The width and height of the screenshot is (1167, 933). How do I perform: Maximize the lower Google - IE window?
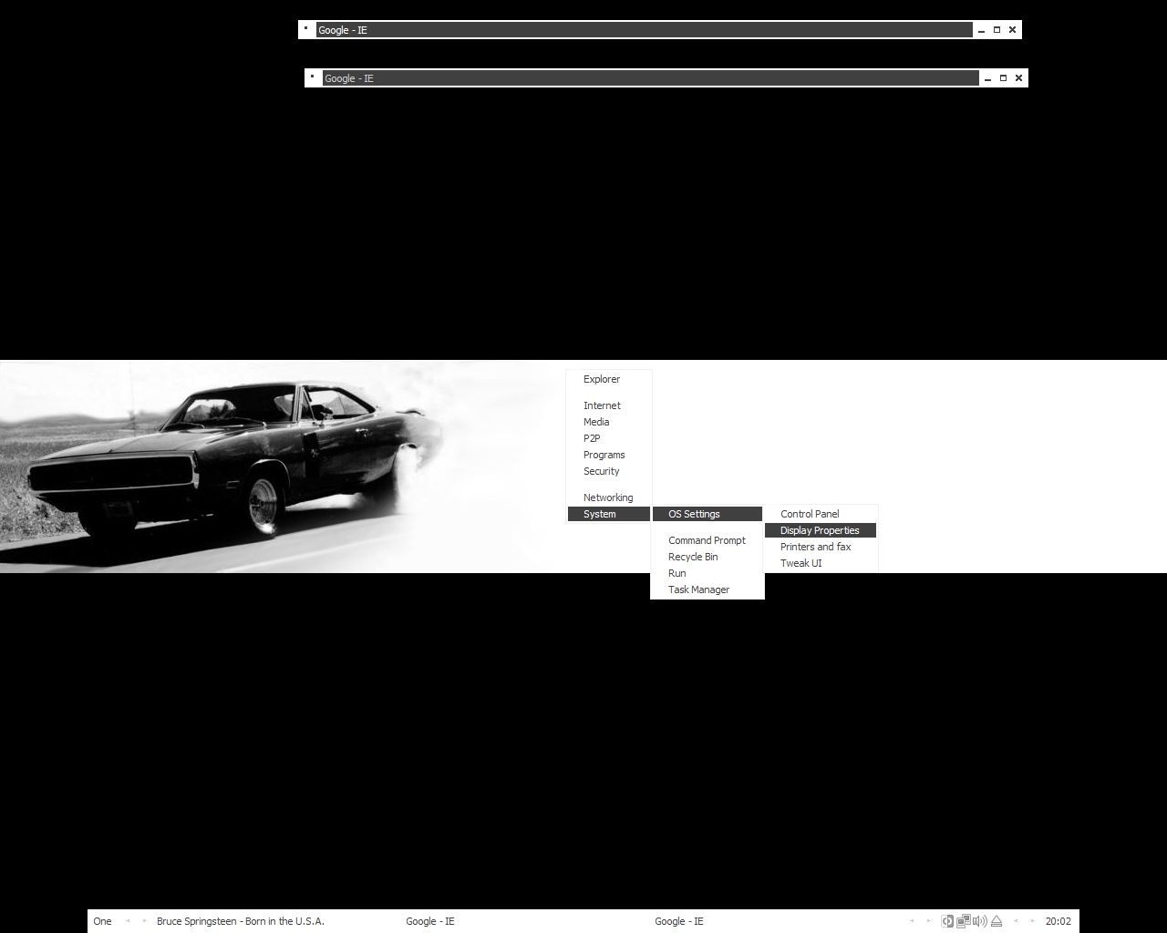(1003, 78)
